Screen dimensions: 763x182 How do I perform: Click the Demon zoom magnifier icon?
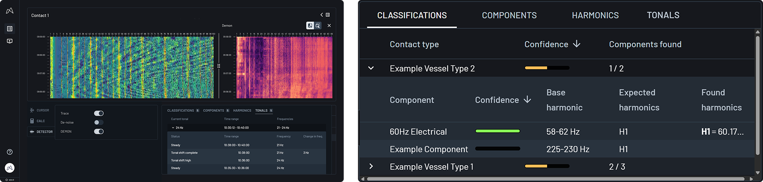pos(318,26)
